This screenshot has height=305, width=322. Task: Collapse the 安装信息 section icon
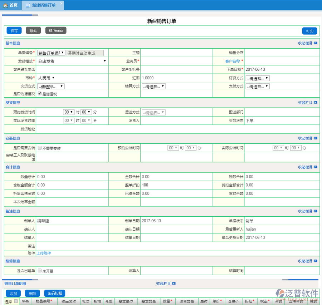tap(316, 138)
